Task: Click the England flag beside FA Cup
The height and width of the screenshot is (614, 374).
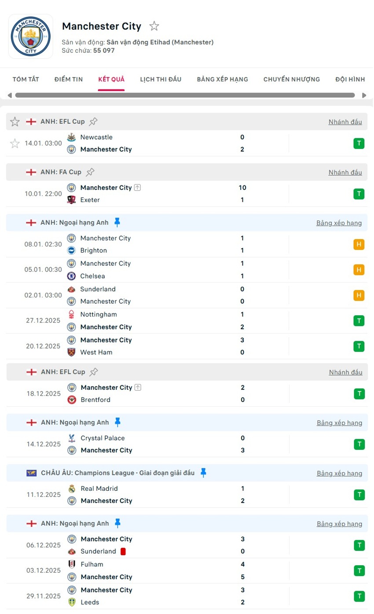Action: click(x=31, y=172)
